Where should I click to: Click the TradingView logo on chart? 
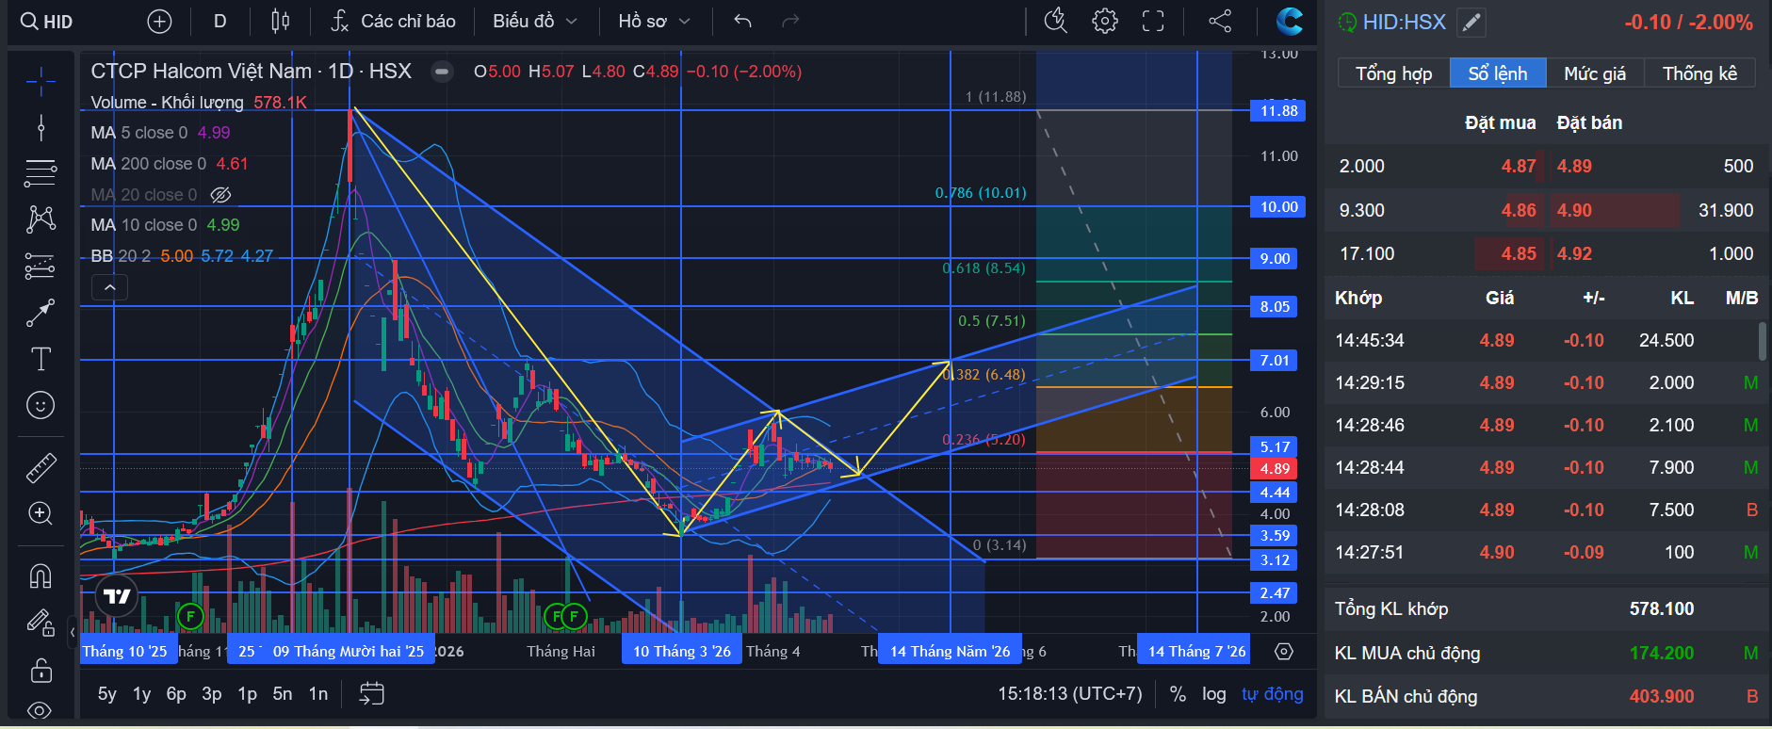(x=117, y=596)
